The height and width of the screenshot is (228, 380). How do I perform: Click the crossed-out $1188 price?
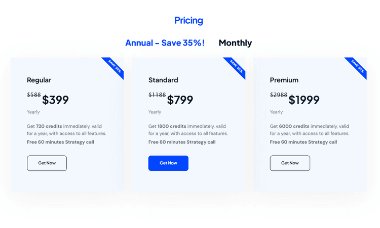click(157, 95)
